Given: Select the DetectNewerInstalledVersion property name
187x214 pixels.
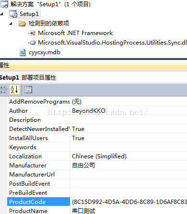Looking at the screenshot, I should [x=39, y=129].
